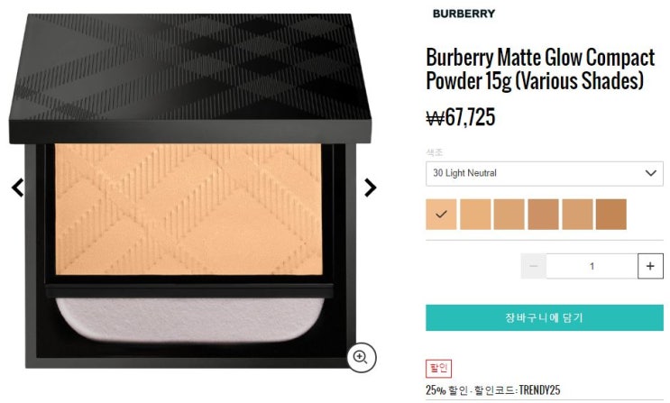Viewport: 670px width, 403px height.
Task: Click the TRENDY25 discount code text
Action: (539, 390)
